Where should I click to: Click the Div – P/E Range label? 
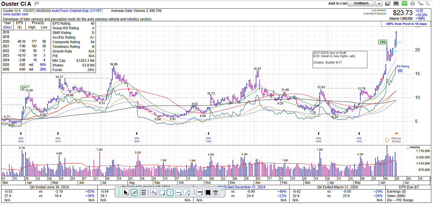[400, 201]
